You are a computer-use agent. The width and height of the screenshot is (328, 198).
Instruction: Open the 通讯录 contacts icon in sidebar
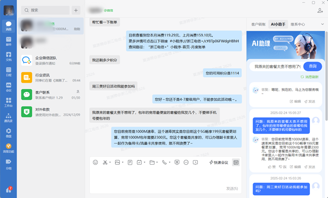click(x=8, y=118)
